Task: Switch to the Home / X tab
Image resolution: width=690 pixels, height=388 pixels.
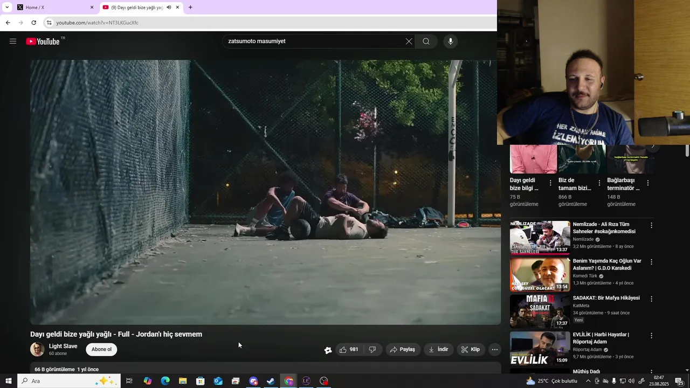Action: [54, 8]
